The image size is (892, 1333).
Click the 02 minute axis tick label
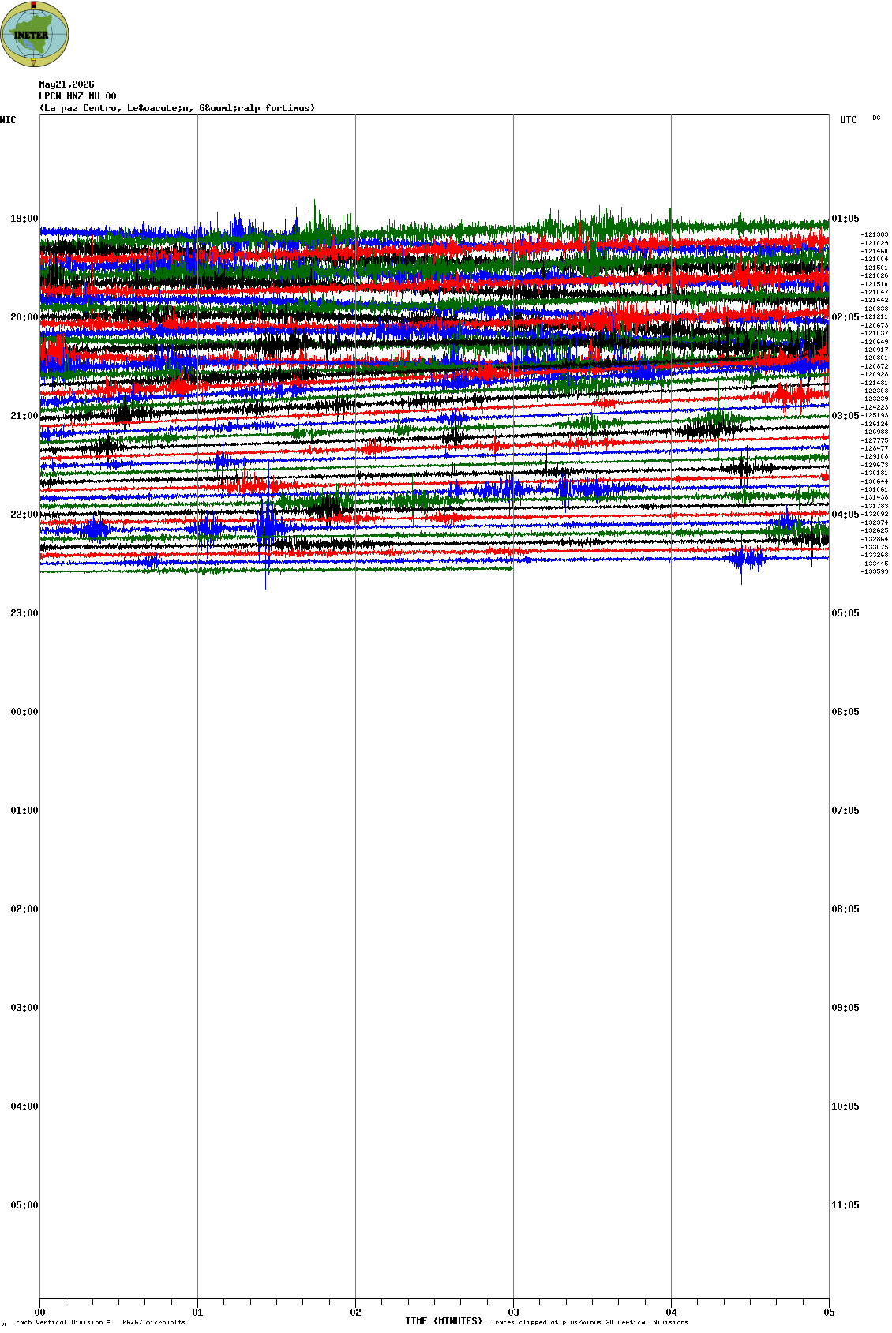click(355, 1312)
